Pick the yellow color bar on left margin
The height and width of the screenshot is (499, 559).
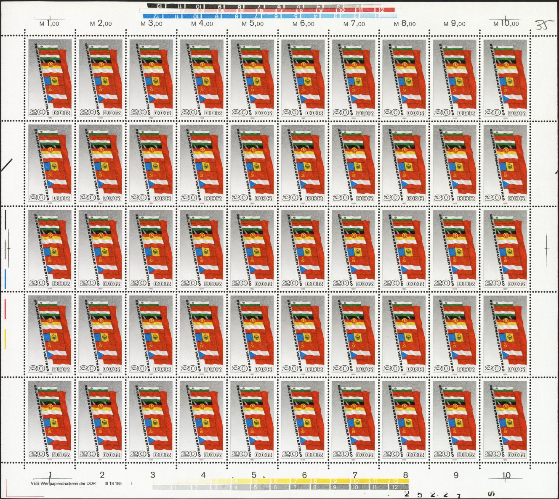click(x=5, y=339)
